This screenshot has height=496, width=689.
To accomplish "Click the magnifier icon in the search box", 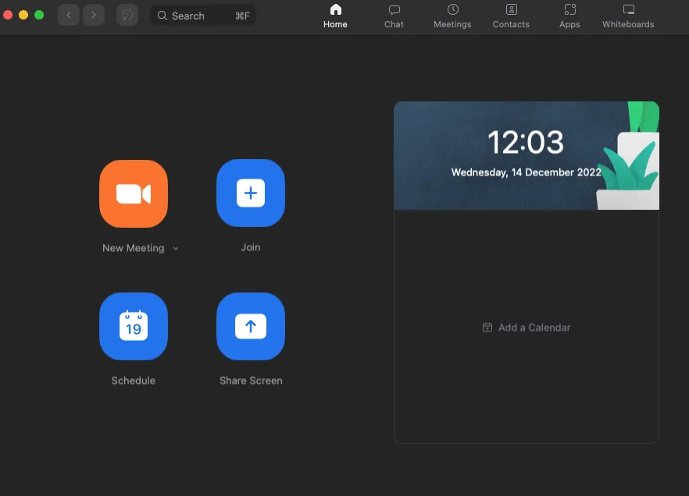I will (162, 16).
